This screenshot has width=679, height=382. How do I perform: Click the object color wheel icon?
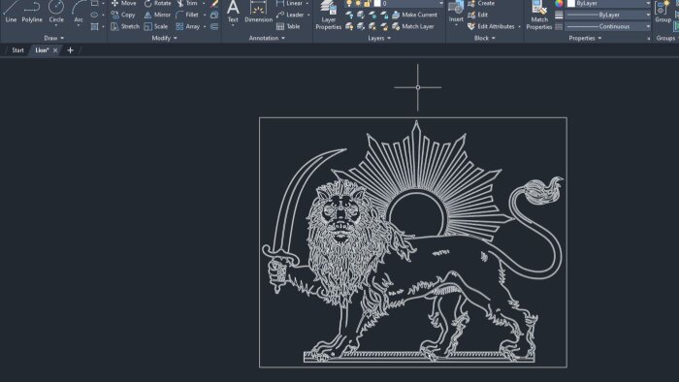coord(559,4)
